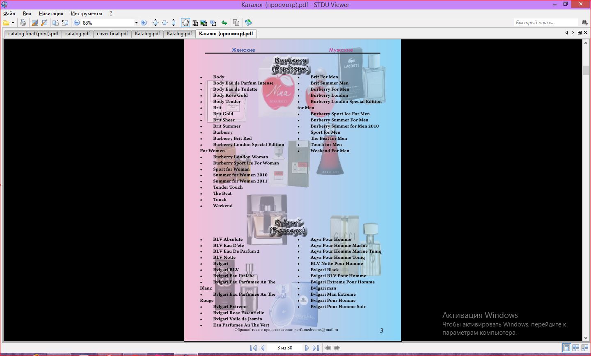Click the duplicate tab icon with arrow

tap(65, 23)
